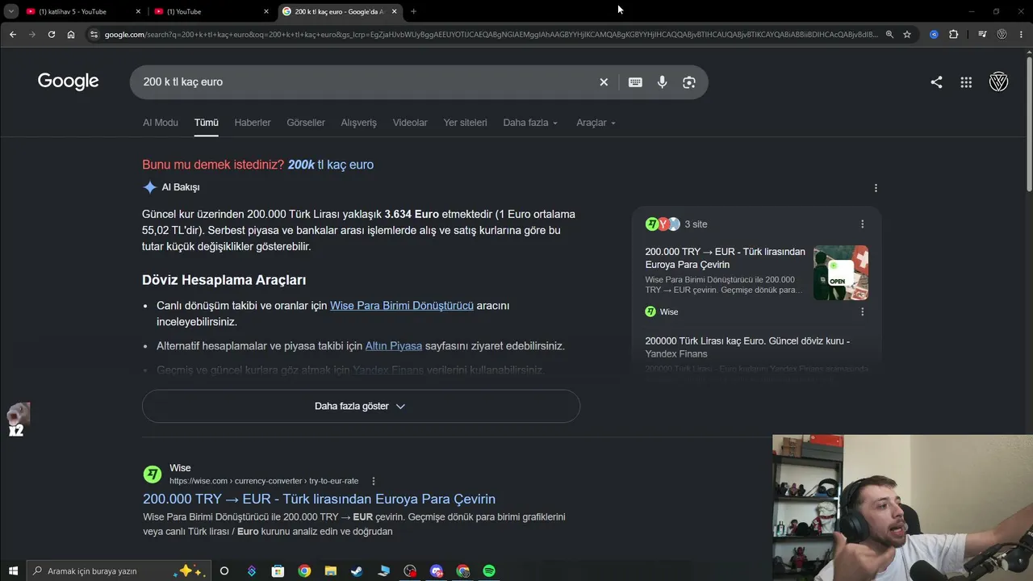Open three-dot menu for the Wise source

click(x=862, y=311)
